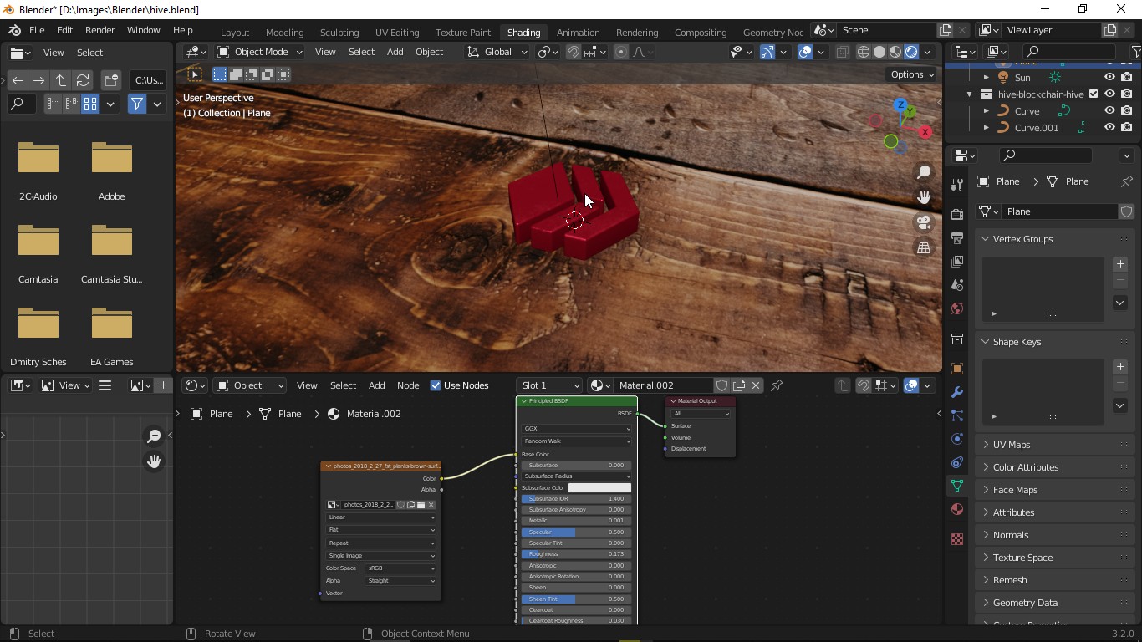Open viewport Options dropdown
The width and height of the screenshot is (1142, 642).
[912, 74]
